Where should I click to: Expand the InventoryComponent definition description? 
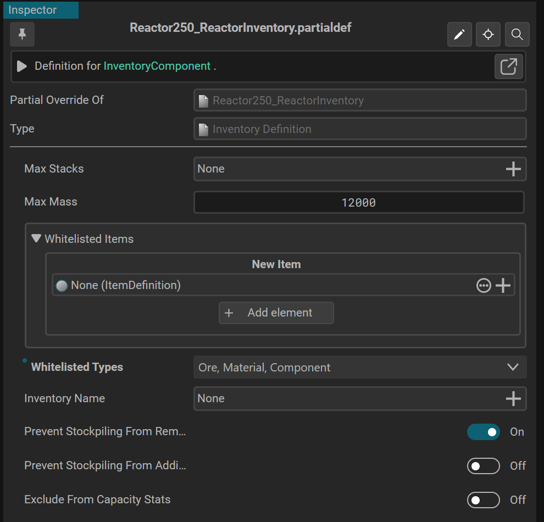click(x=22, y=66)
